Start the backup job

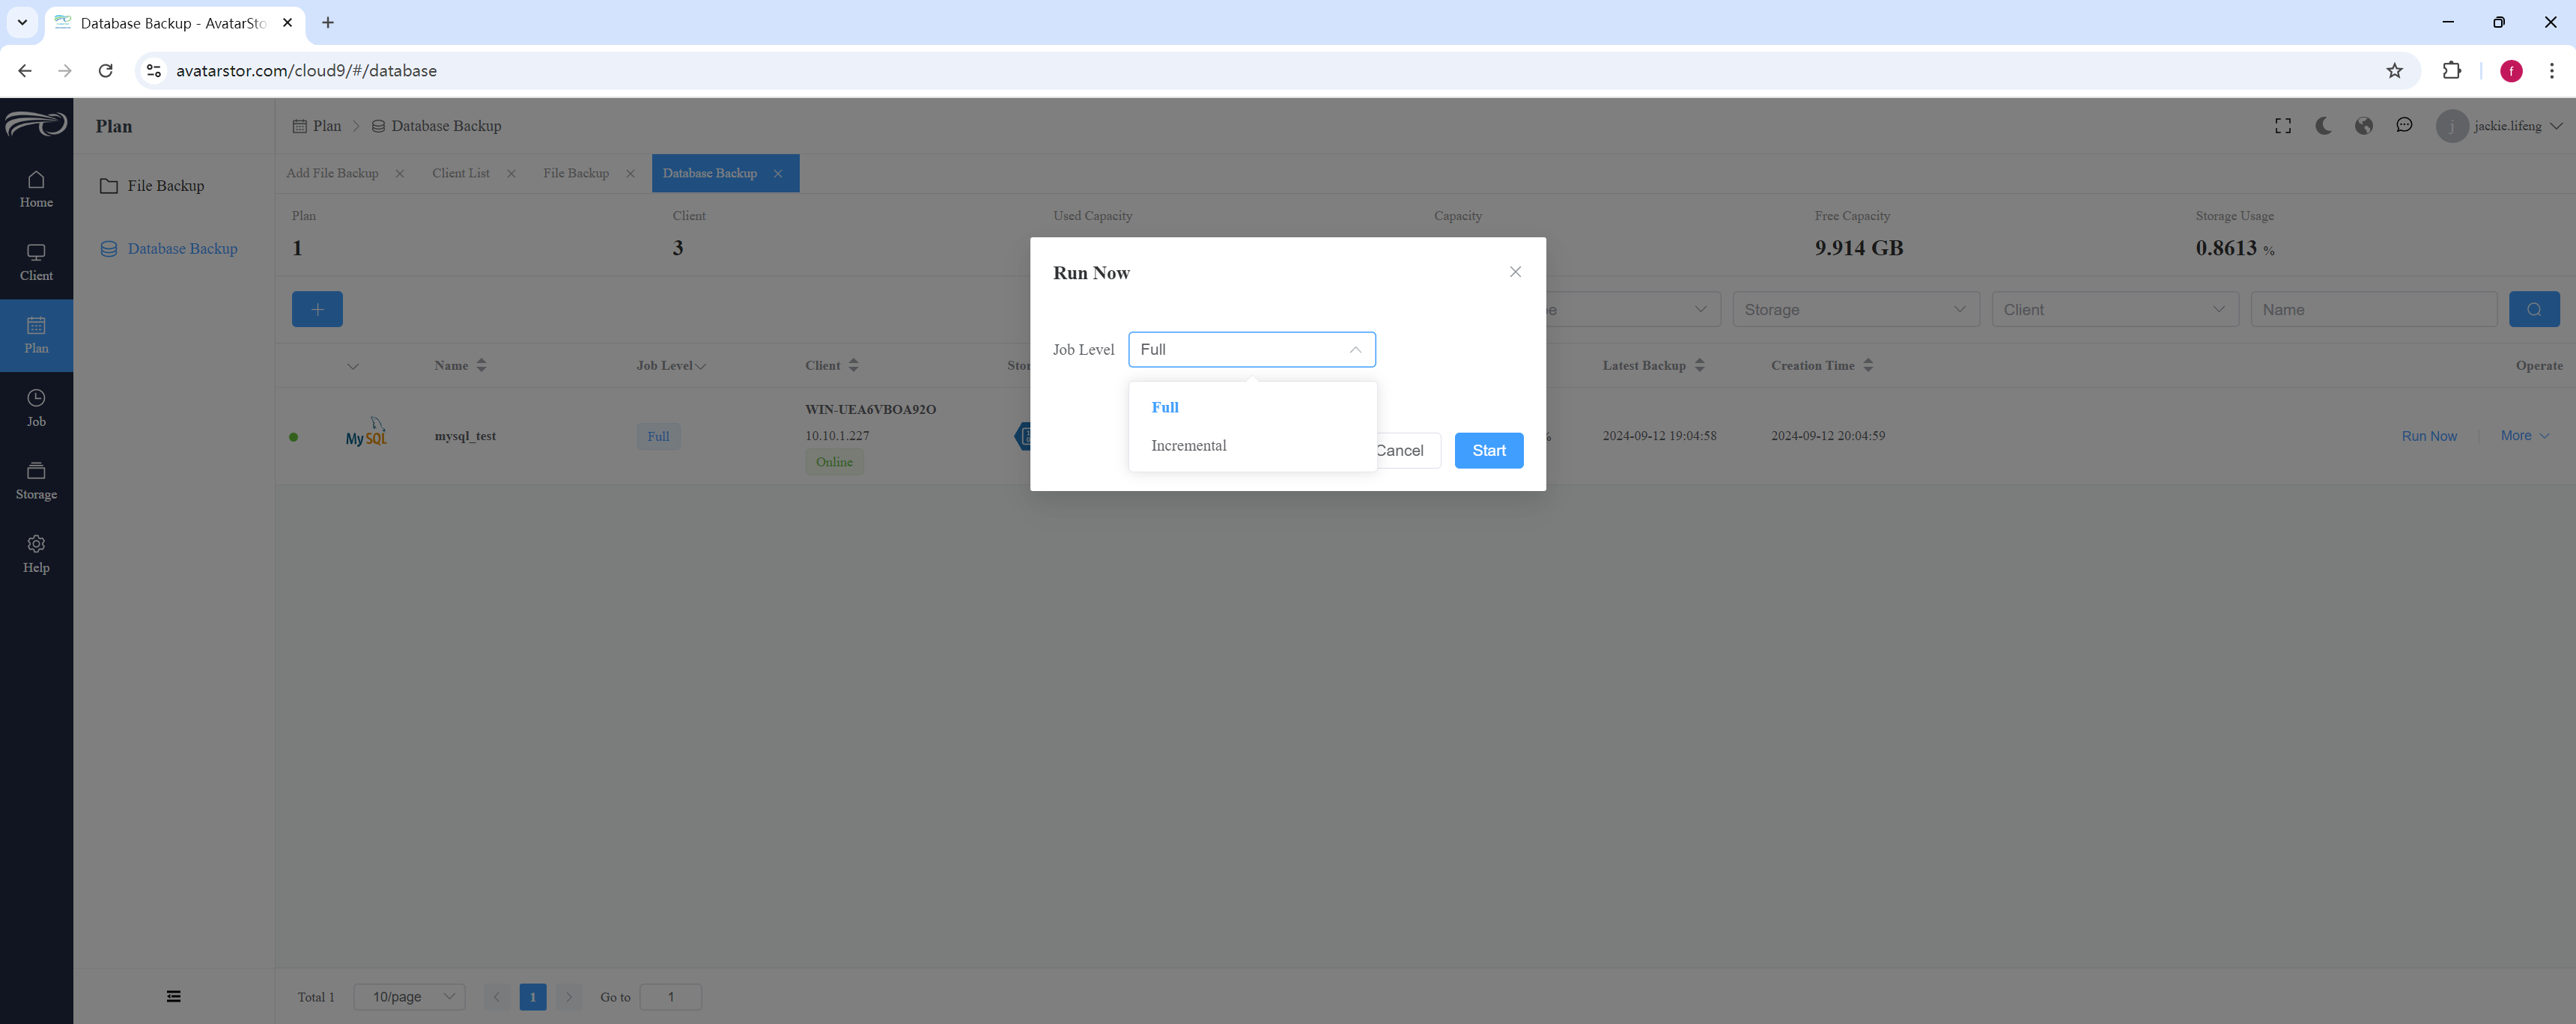(x=1488, y=451)
